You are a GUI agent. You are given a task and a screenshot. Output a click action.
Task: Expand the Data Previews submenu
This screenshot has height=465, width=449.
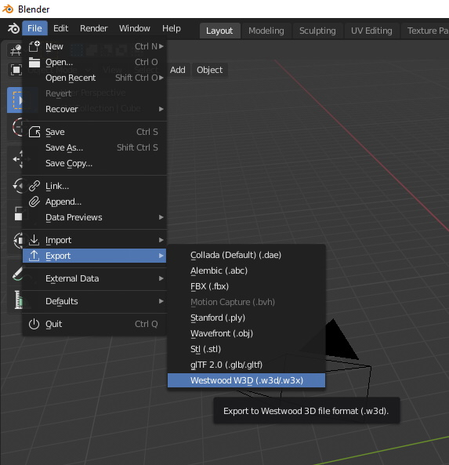click(94, 217)
